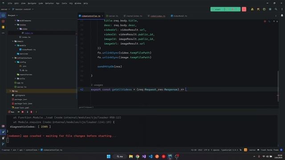Collapse the domain folder
Viewport: 285px width, 160px height.
[13, 41]
